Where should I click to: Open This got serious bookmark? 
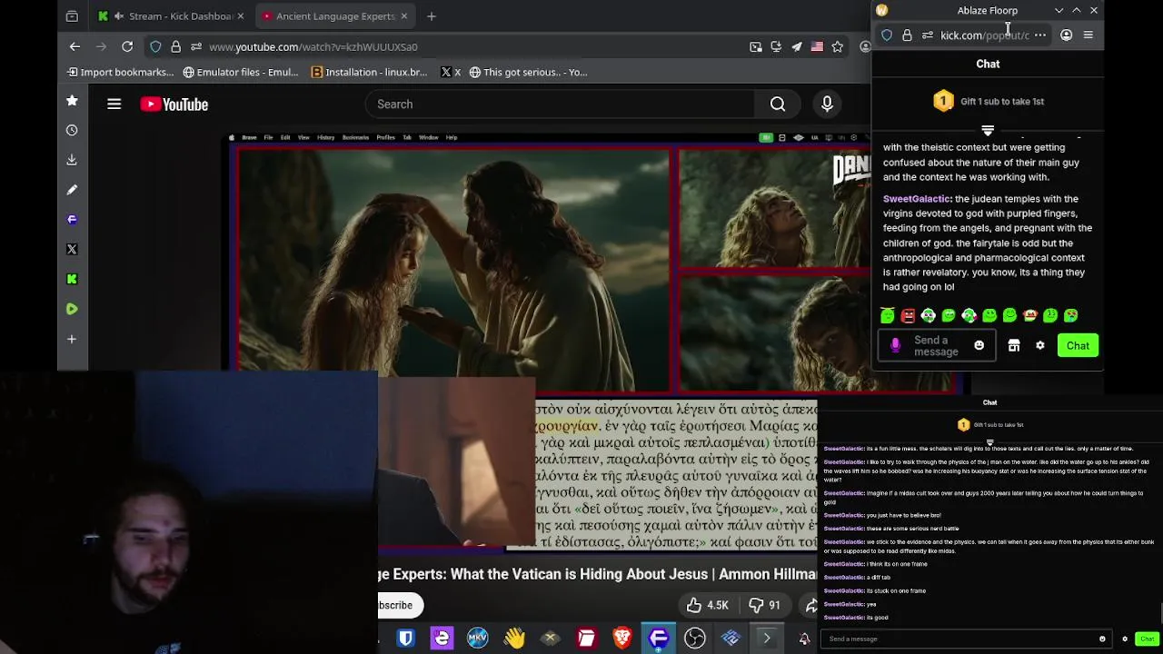[x=528, y=72]
